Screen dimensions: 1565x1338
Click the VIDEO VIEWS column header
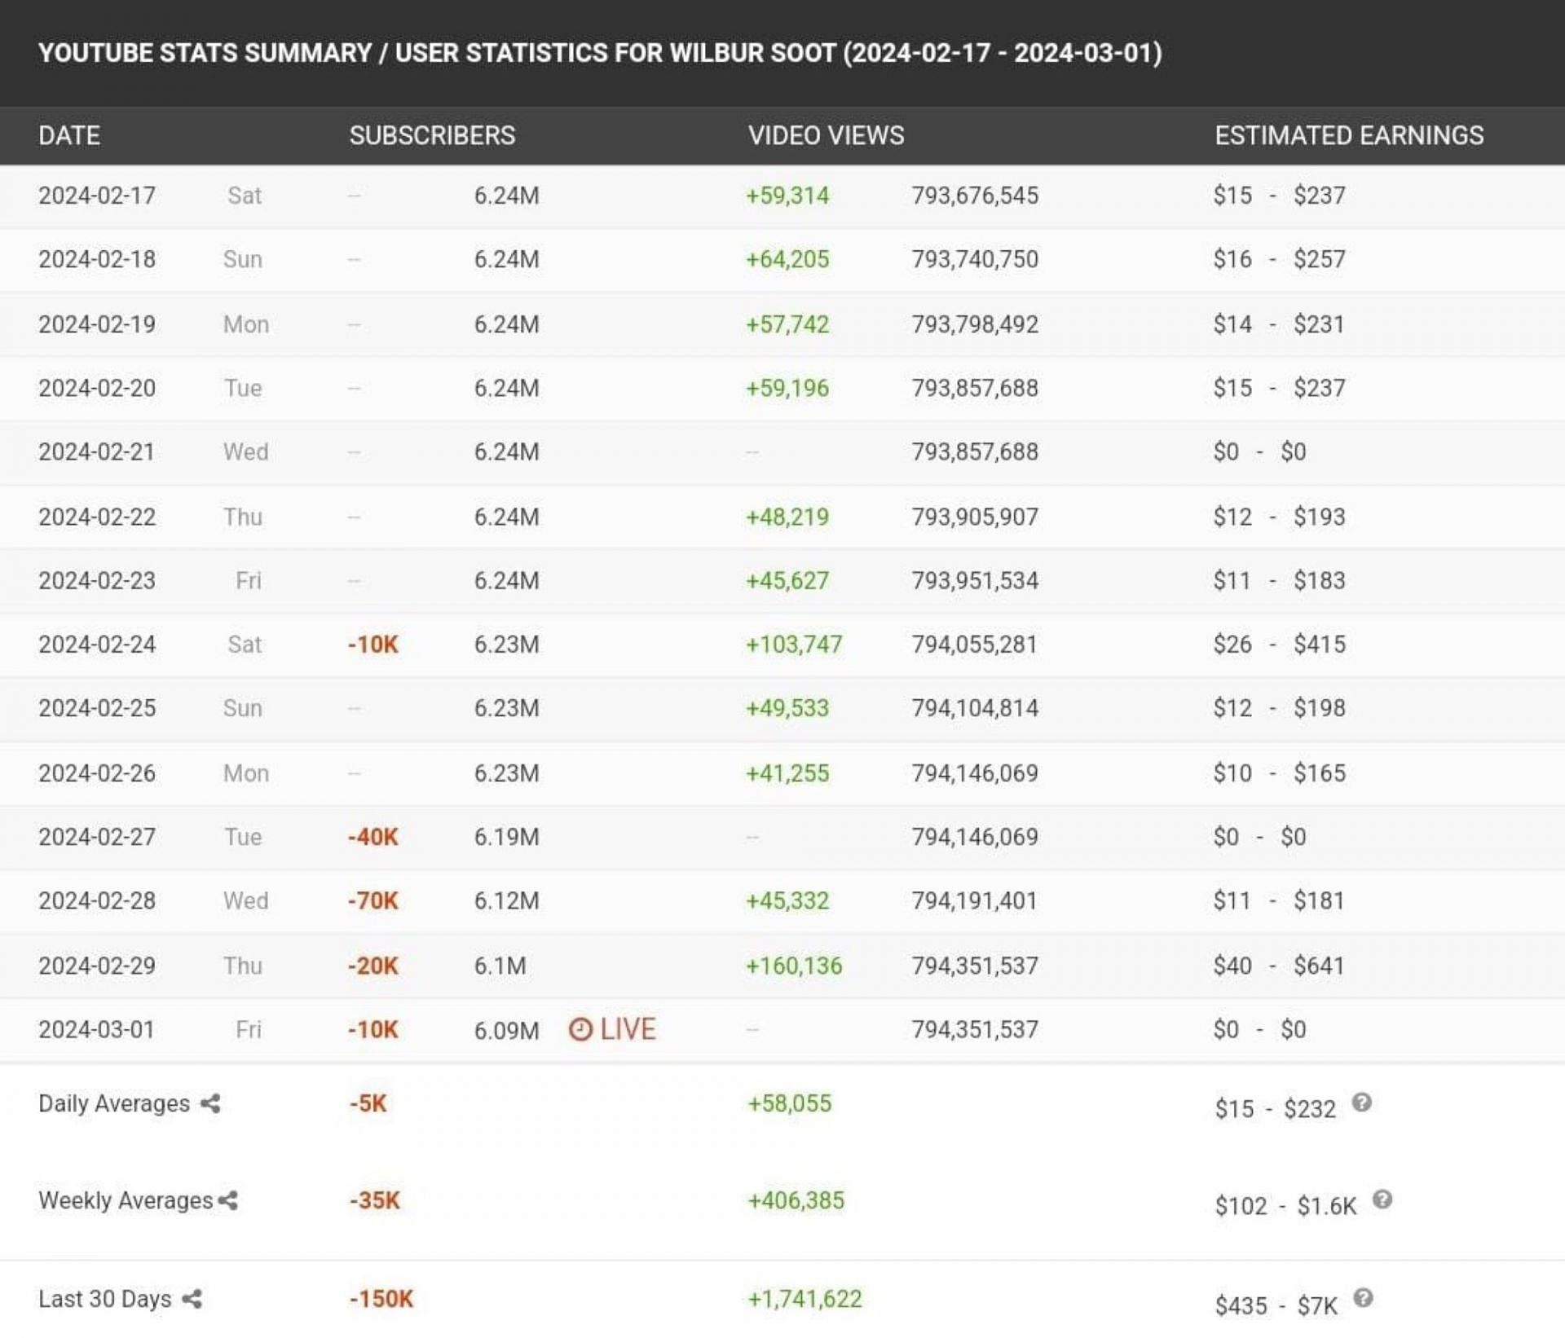826,135
